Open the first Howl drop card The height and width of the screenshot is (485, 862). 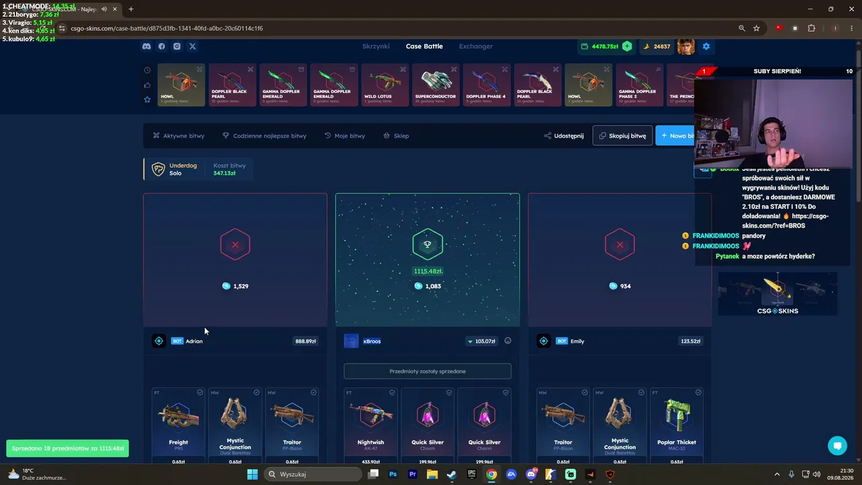[x=181, y=85]
